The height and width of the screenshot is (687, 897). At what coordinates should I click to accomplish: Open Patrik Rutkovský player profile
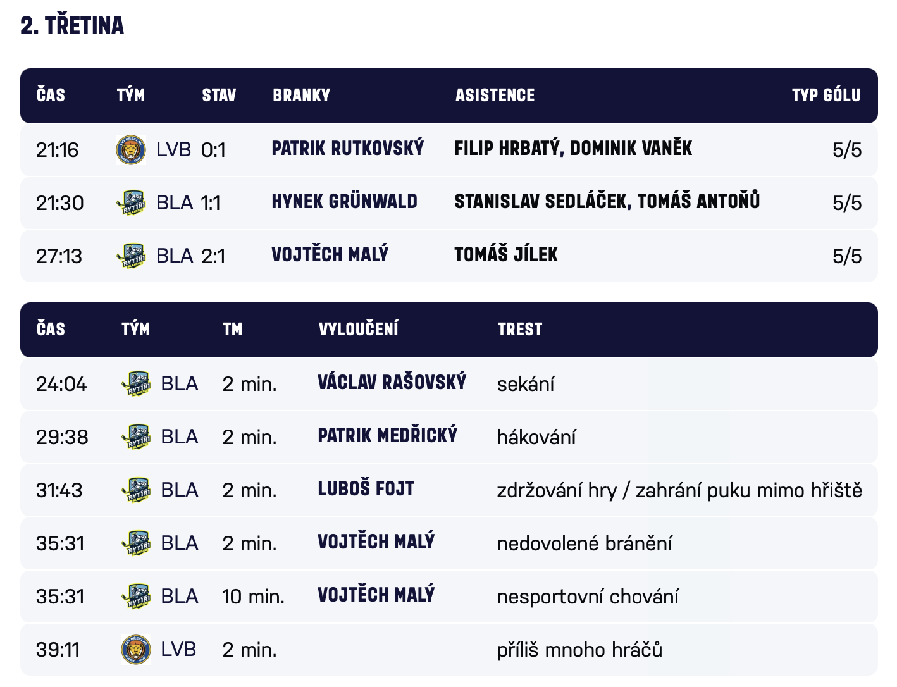point(347,149)
